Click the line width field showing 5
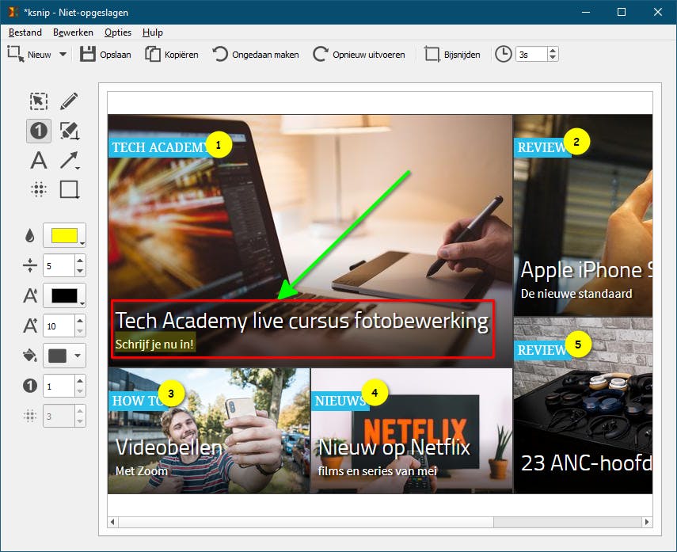The height and width of the screenshot is (552, 677). click(59, 265)
